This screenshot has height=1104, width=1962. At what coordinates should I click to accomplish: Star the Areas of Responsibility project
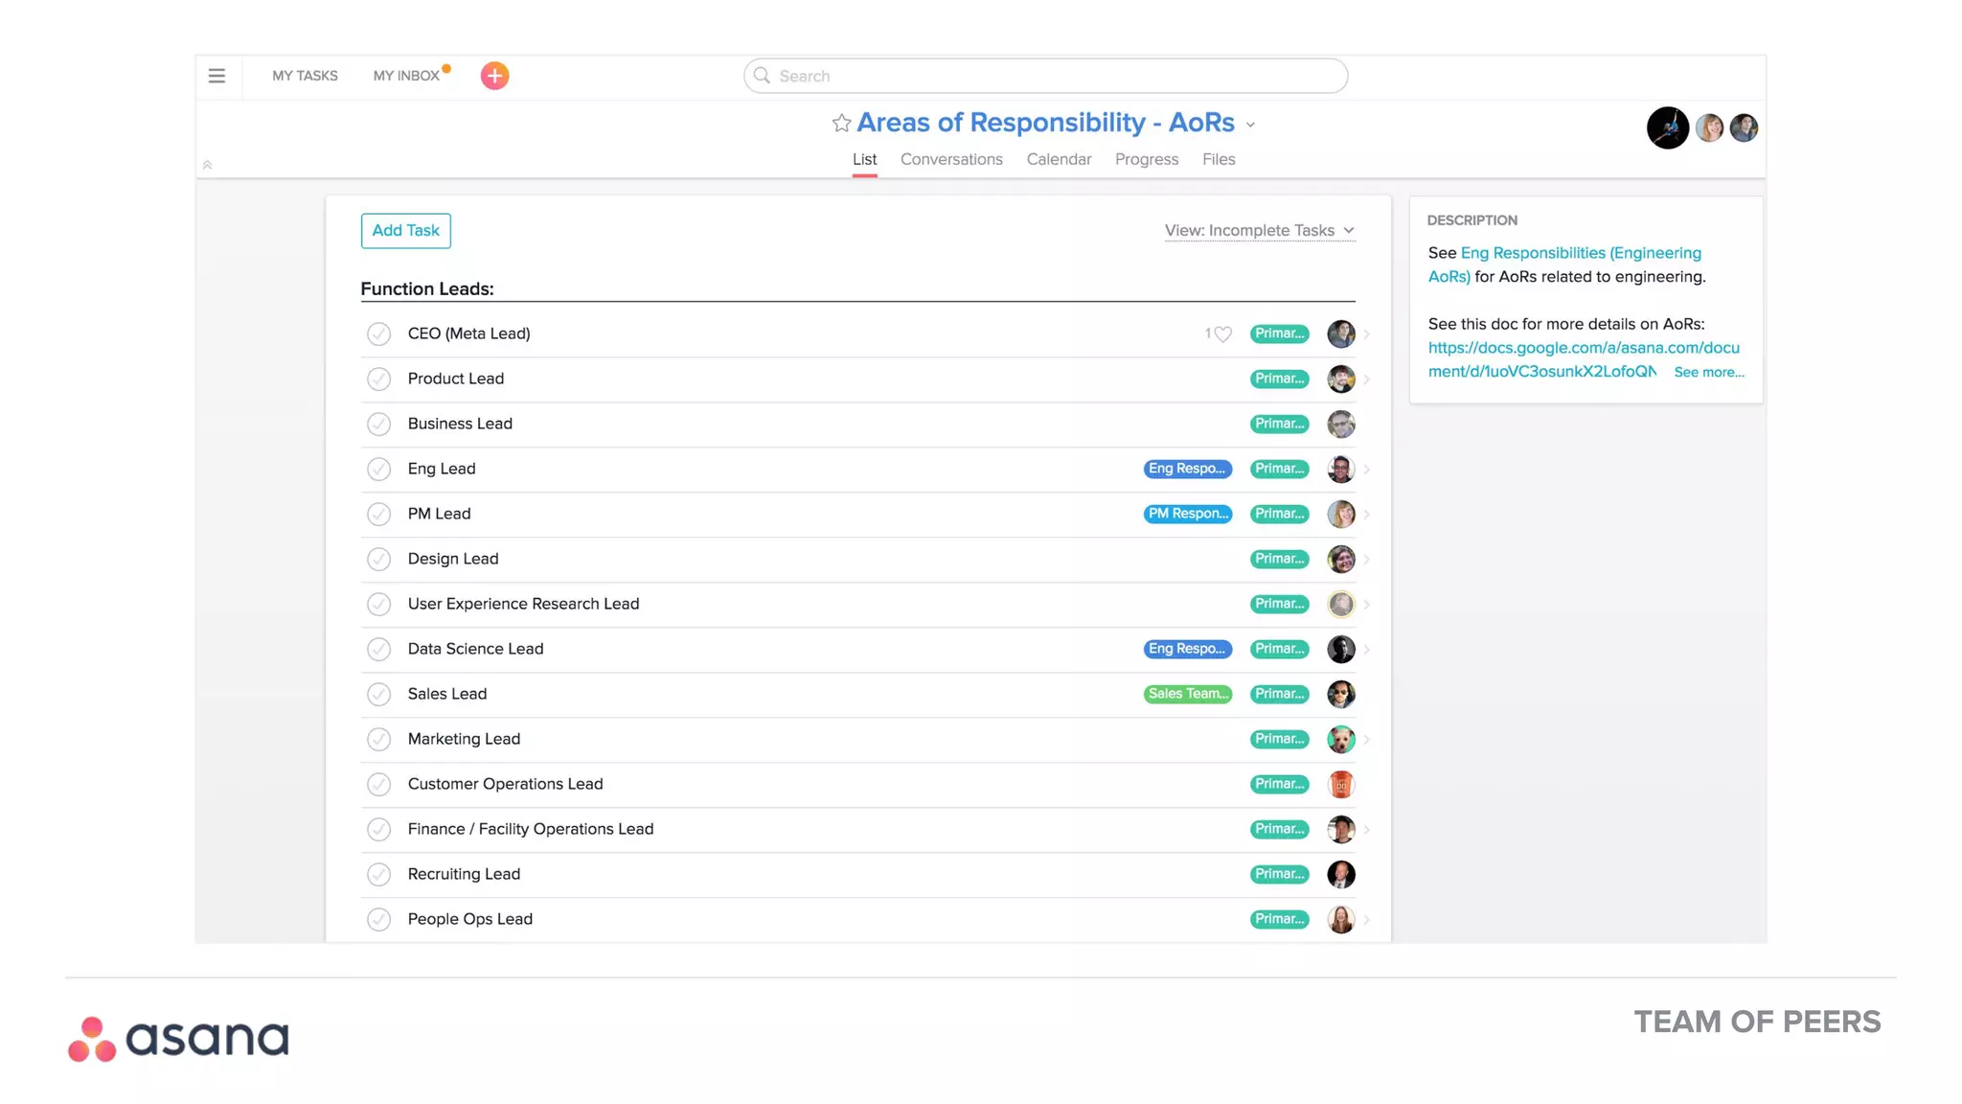(841, 123)
